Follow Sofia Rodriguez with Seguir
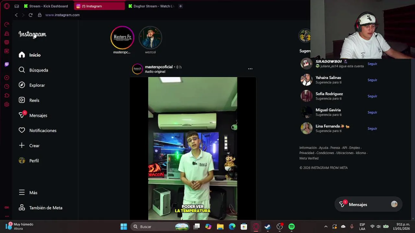Image resolution: width=415 pixels, height=233 pixels. pyautogui.click(x=372, y=96)
